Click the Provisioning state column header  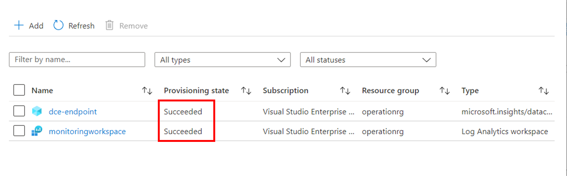pos(196,91)
